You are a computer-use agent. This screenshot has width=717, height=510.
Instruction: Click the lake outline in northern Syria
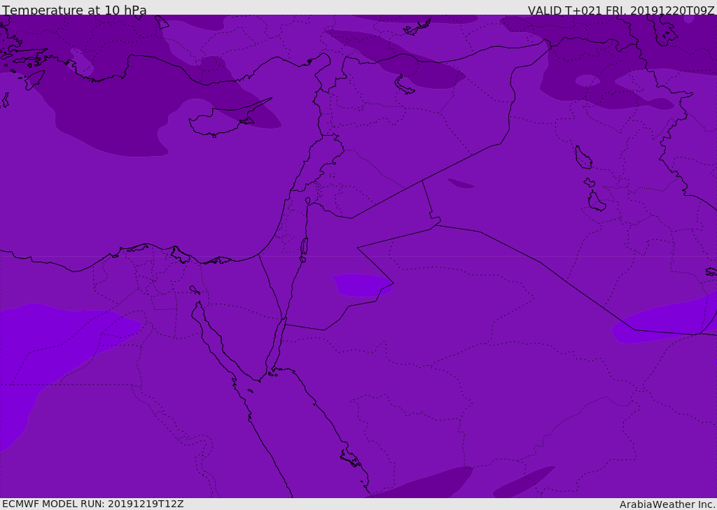[x=404, y=85]
